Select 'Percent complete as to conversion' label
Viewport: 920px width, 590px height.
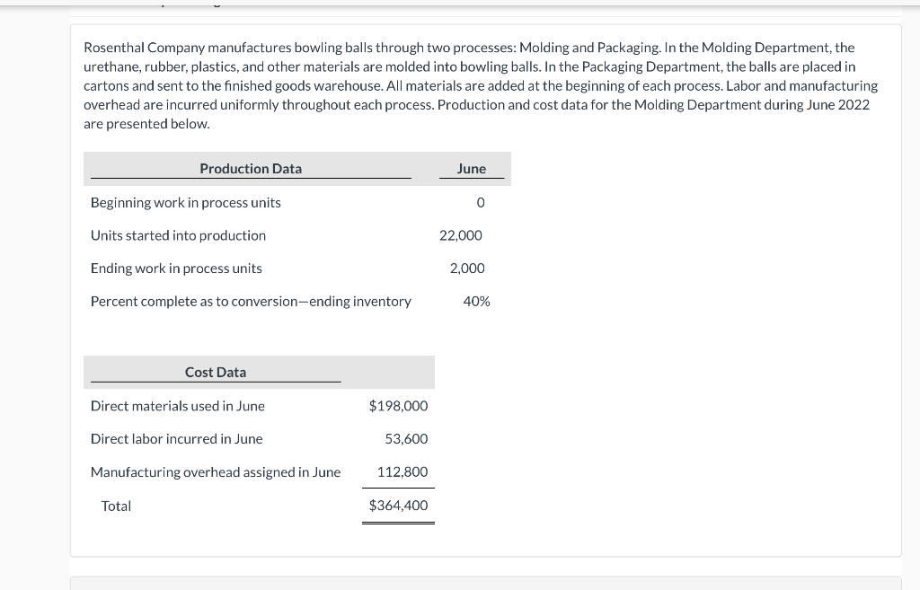251,301
